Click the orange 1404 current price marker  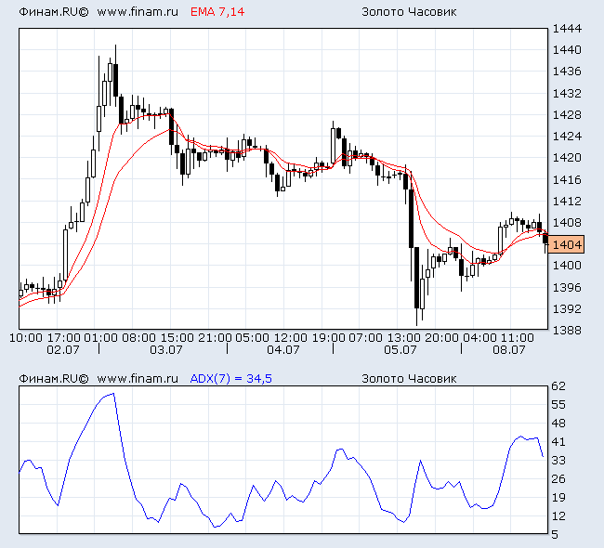click(x=566, y=244)
